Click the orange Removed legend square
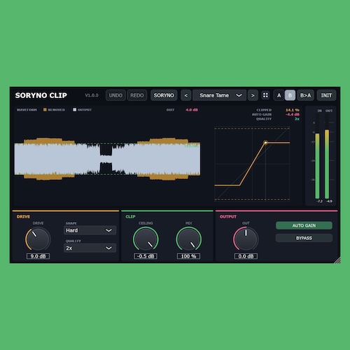The image size is (350, 350). 45,110
